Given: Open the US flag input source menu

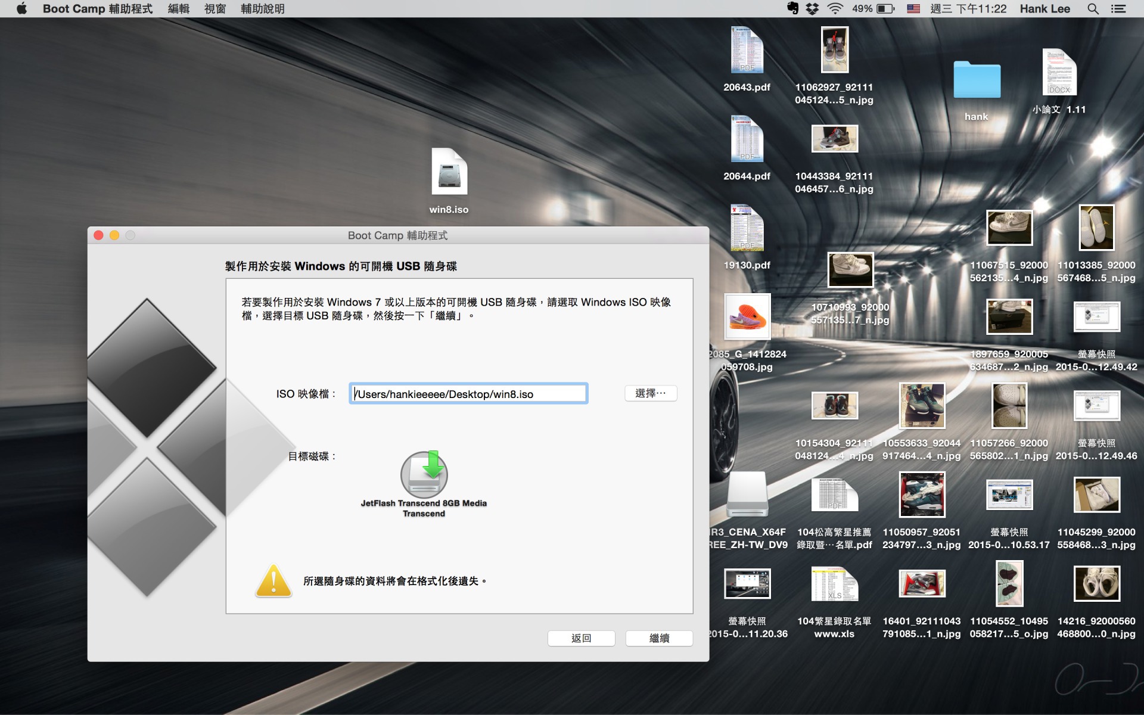Looking at the screenshot, I should click(913, 8).
